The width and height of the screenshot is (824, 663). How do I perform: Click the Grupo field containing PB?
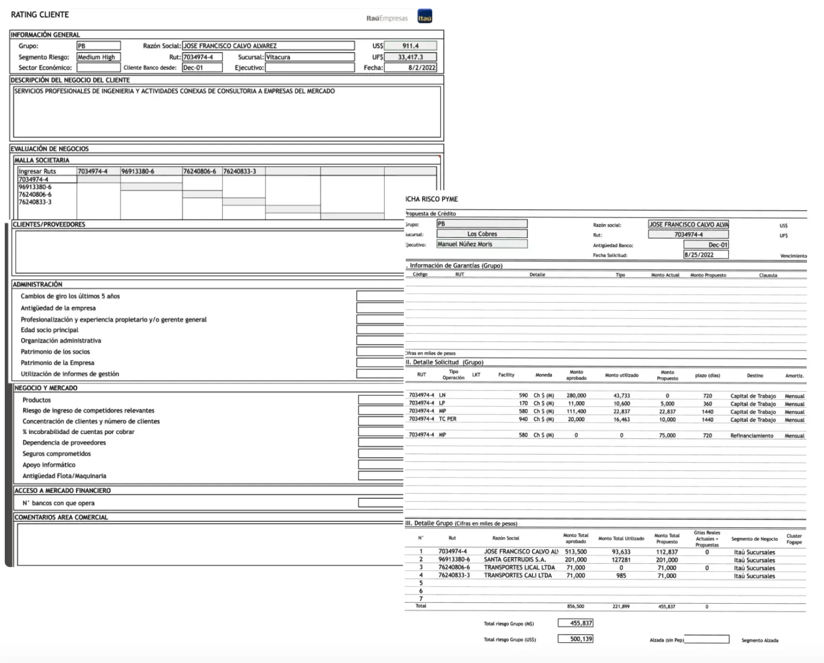pos(99,46)
